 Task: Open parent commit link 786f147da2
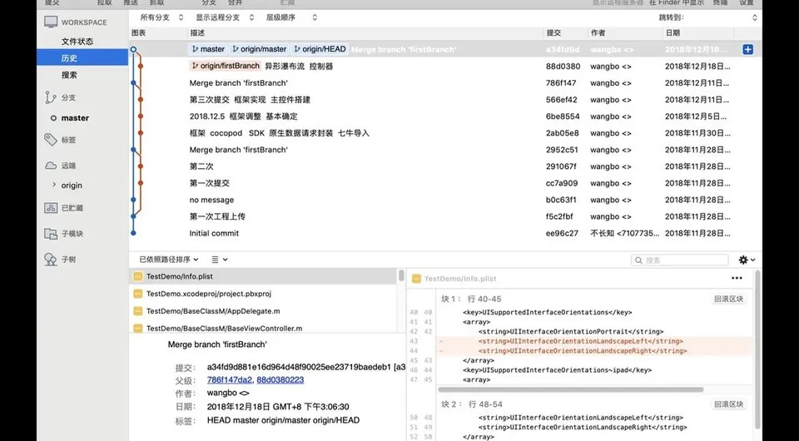230,380
